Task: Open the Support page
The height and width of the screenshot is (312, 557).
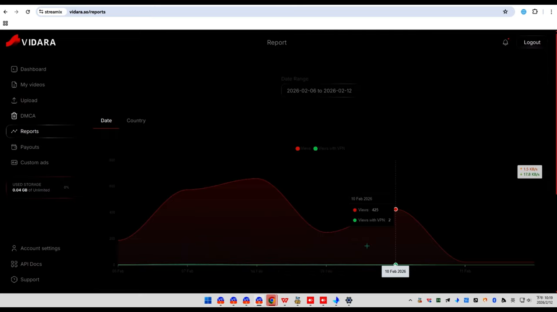Action: coord(30,280)
